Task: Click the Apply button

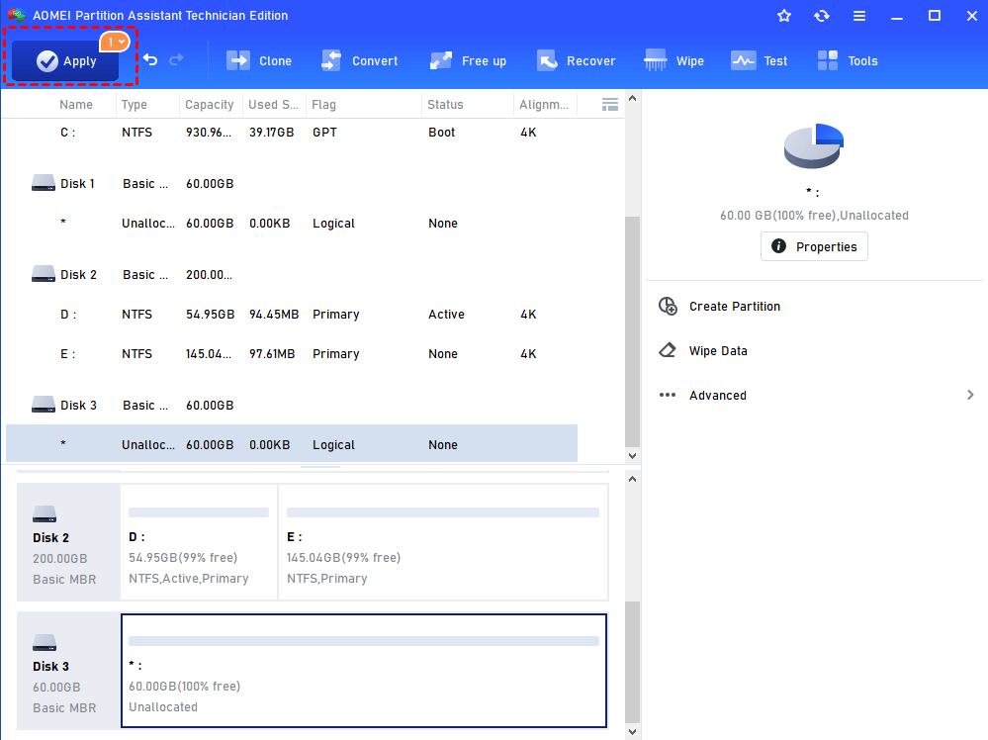Action: [65, 60]
